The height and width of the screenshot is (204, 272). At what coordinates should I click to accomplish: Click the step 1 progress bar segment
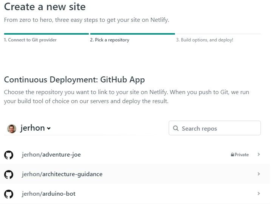[46, 34]
